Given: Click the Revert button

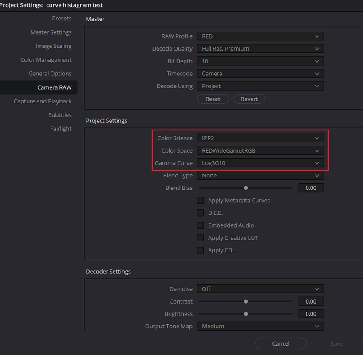Looking at the screenshot, I should point(249,99).
